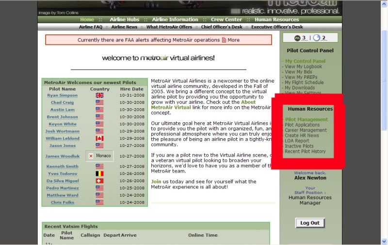
Task: Go to Airline FAQ submenu link
Action: (x=91, y=27)
